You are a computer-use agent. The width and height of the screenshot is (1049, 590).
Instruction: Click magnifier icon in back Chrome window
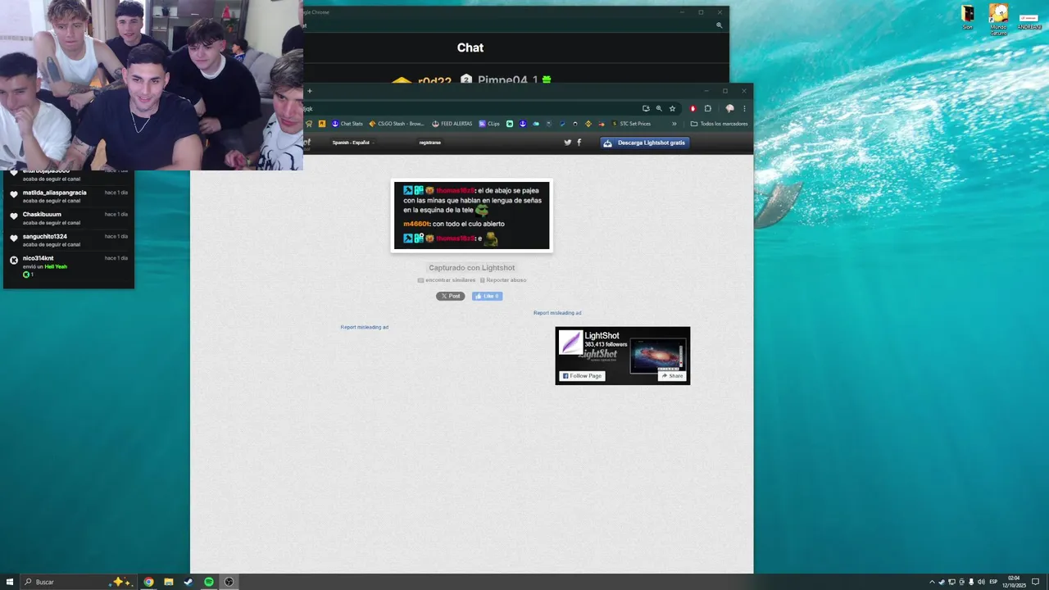click(719, 25)
